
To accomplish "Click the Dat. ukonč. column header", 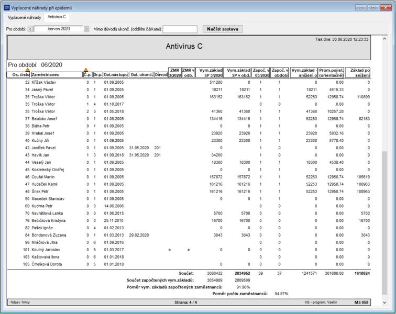I will (x=141, y=75).
